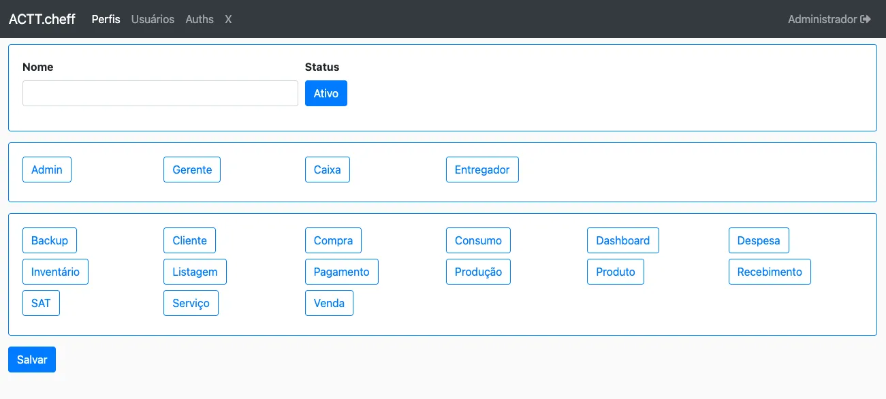
Task: Select the Caixa role toggle
Action: [x=328, y=170]
